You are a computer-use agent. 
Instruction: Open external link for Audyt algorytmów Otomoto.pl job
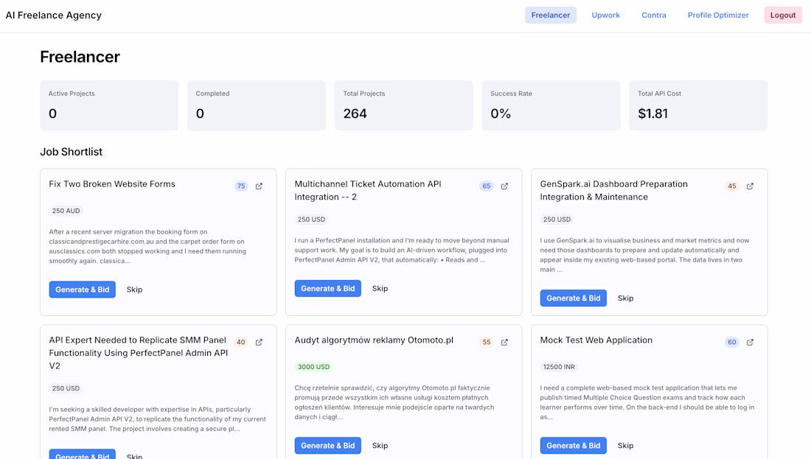tap(504, 343)
